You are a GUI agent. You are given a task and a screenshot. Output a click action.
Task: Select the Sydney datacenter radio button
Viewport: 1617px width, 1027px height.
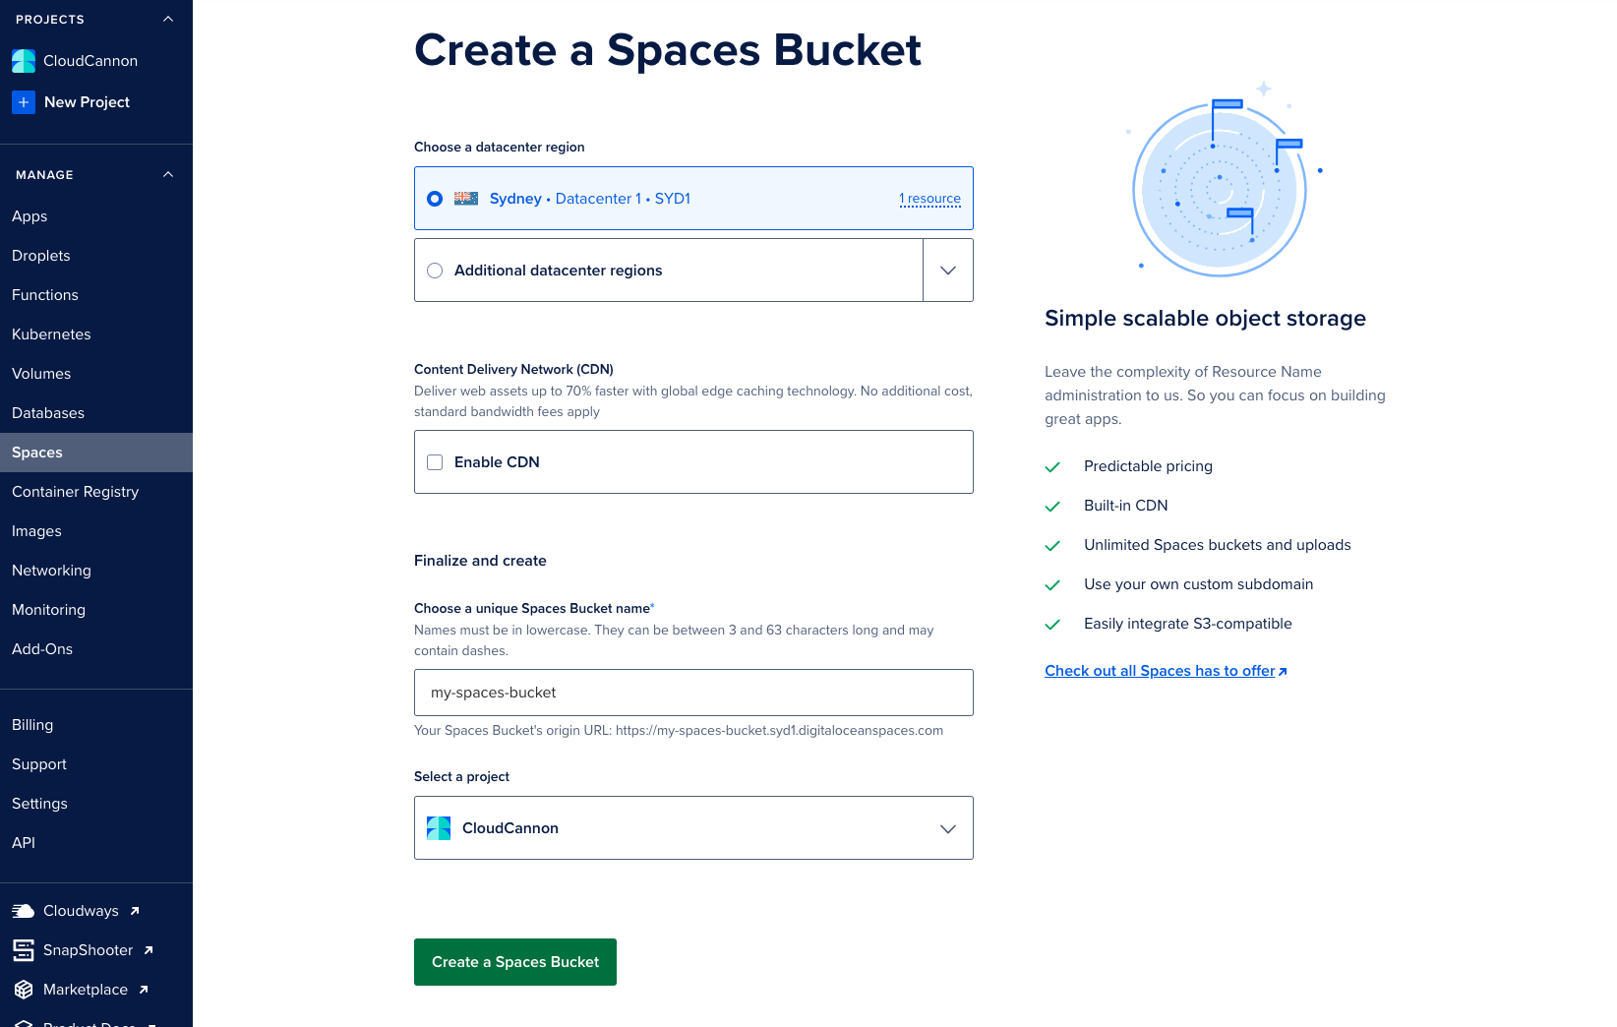tap(435, 198)
